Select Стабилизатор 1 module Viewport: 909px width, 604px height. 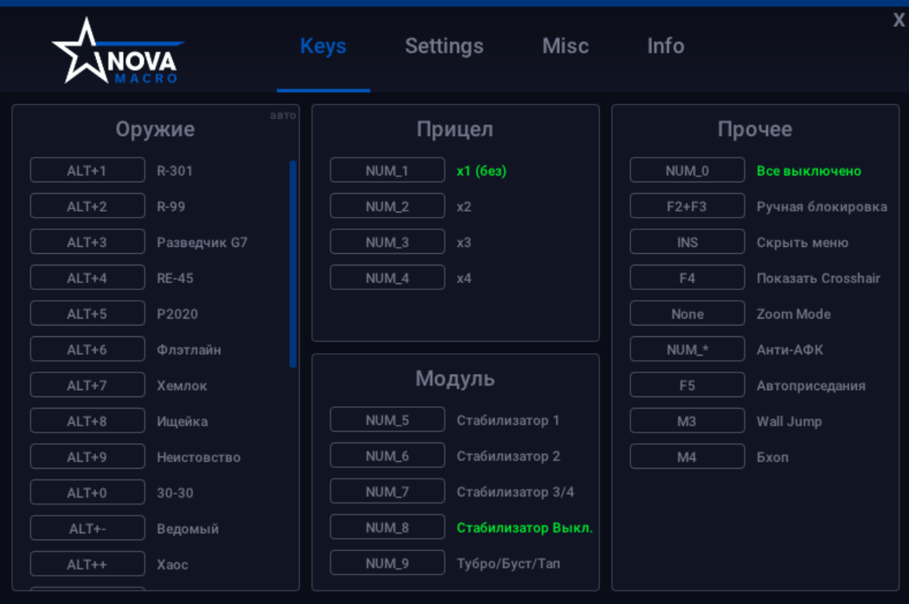(508, 421)
